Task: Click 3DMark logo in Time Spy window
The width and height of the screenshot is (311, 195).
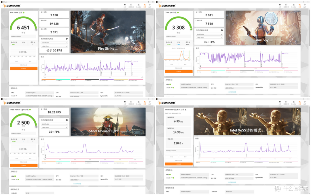Action: 167,5
